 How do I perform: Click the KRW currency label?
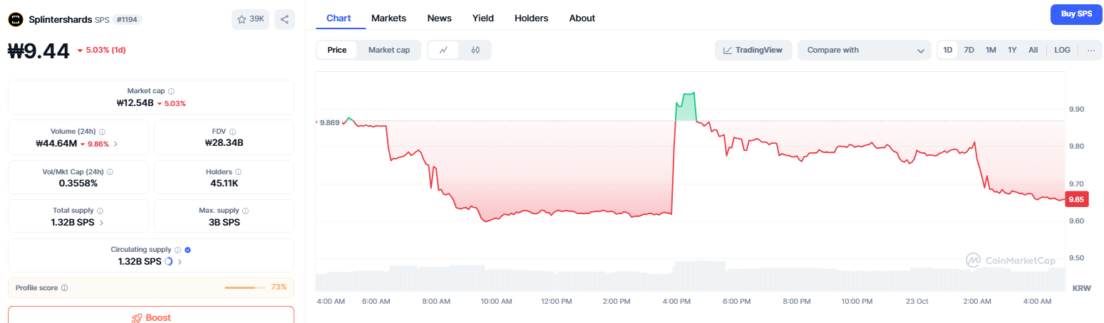pos(1082,288)
